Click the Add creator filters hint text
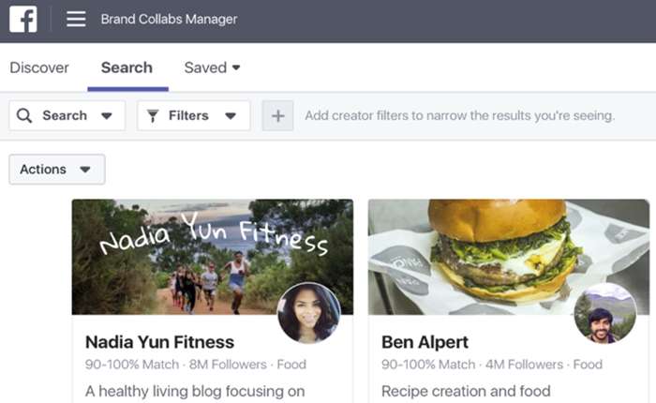 tap(460, 115)
